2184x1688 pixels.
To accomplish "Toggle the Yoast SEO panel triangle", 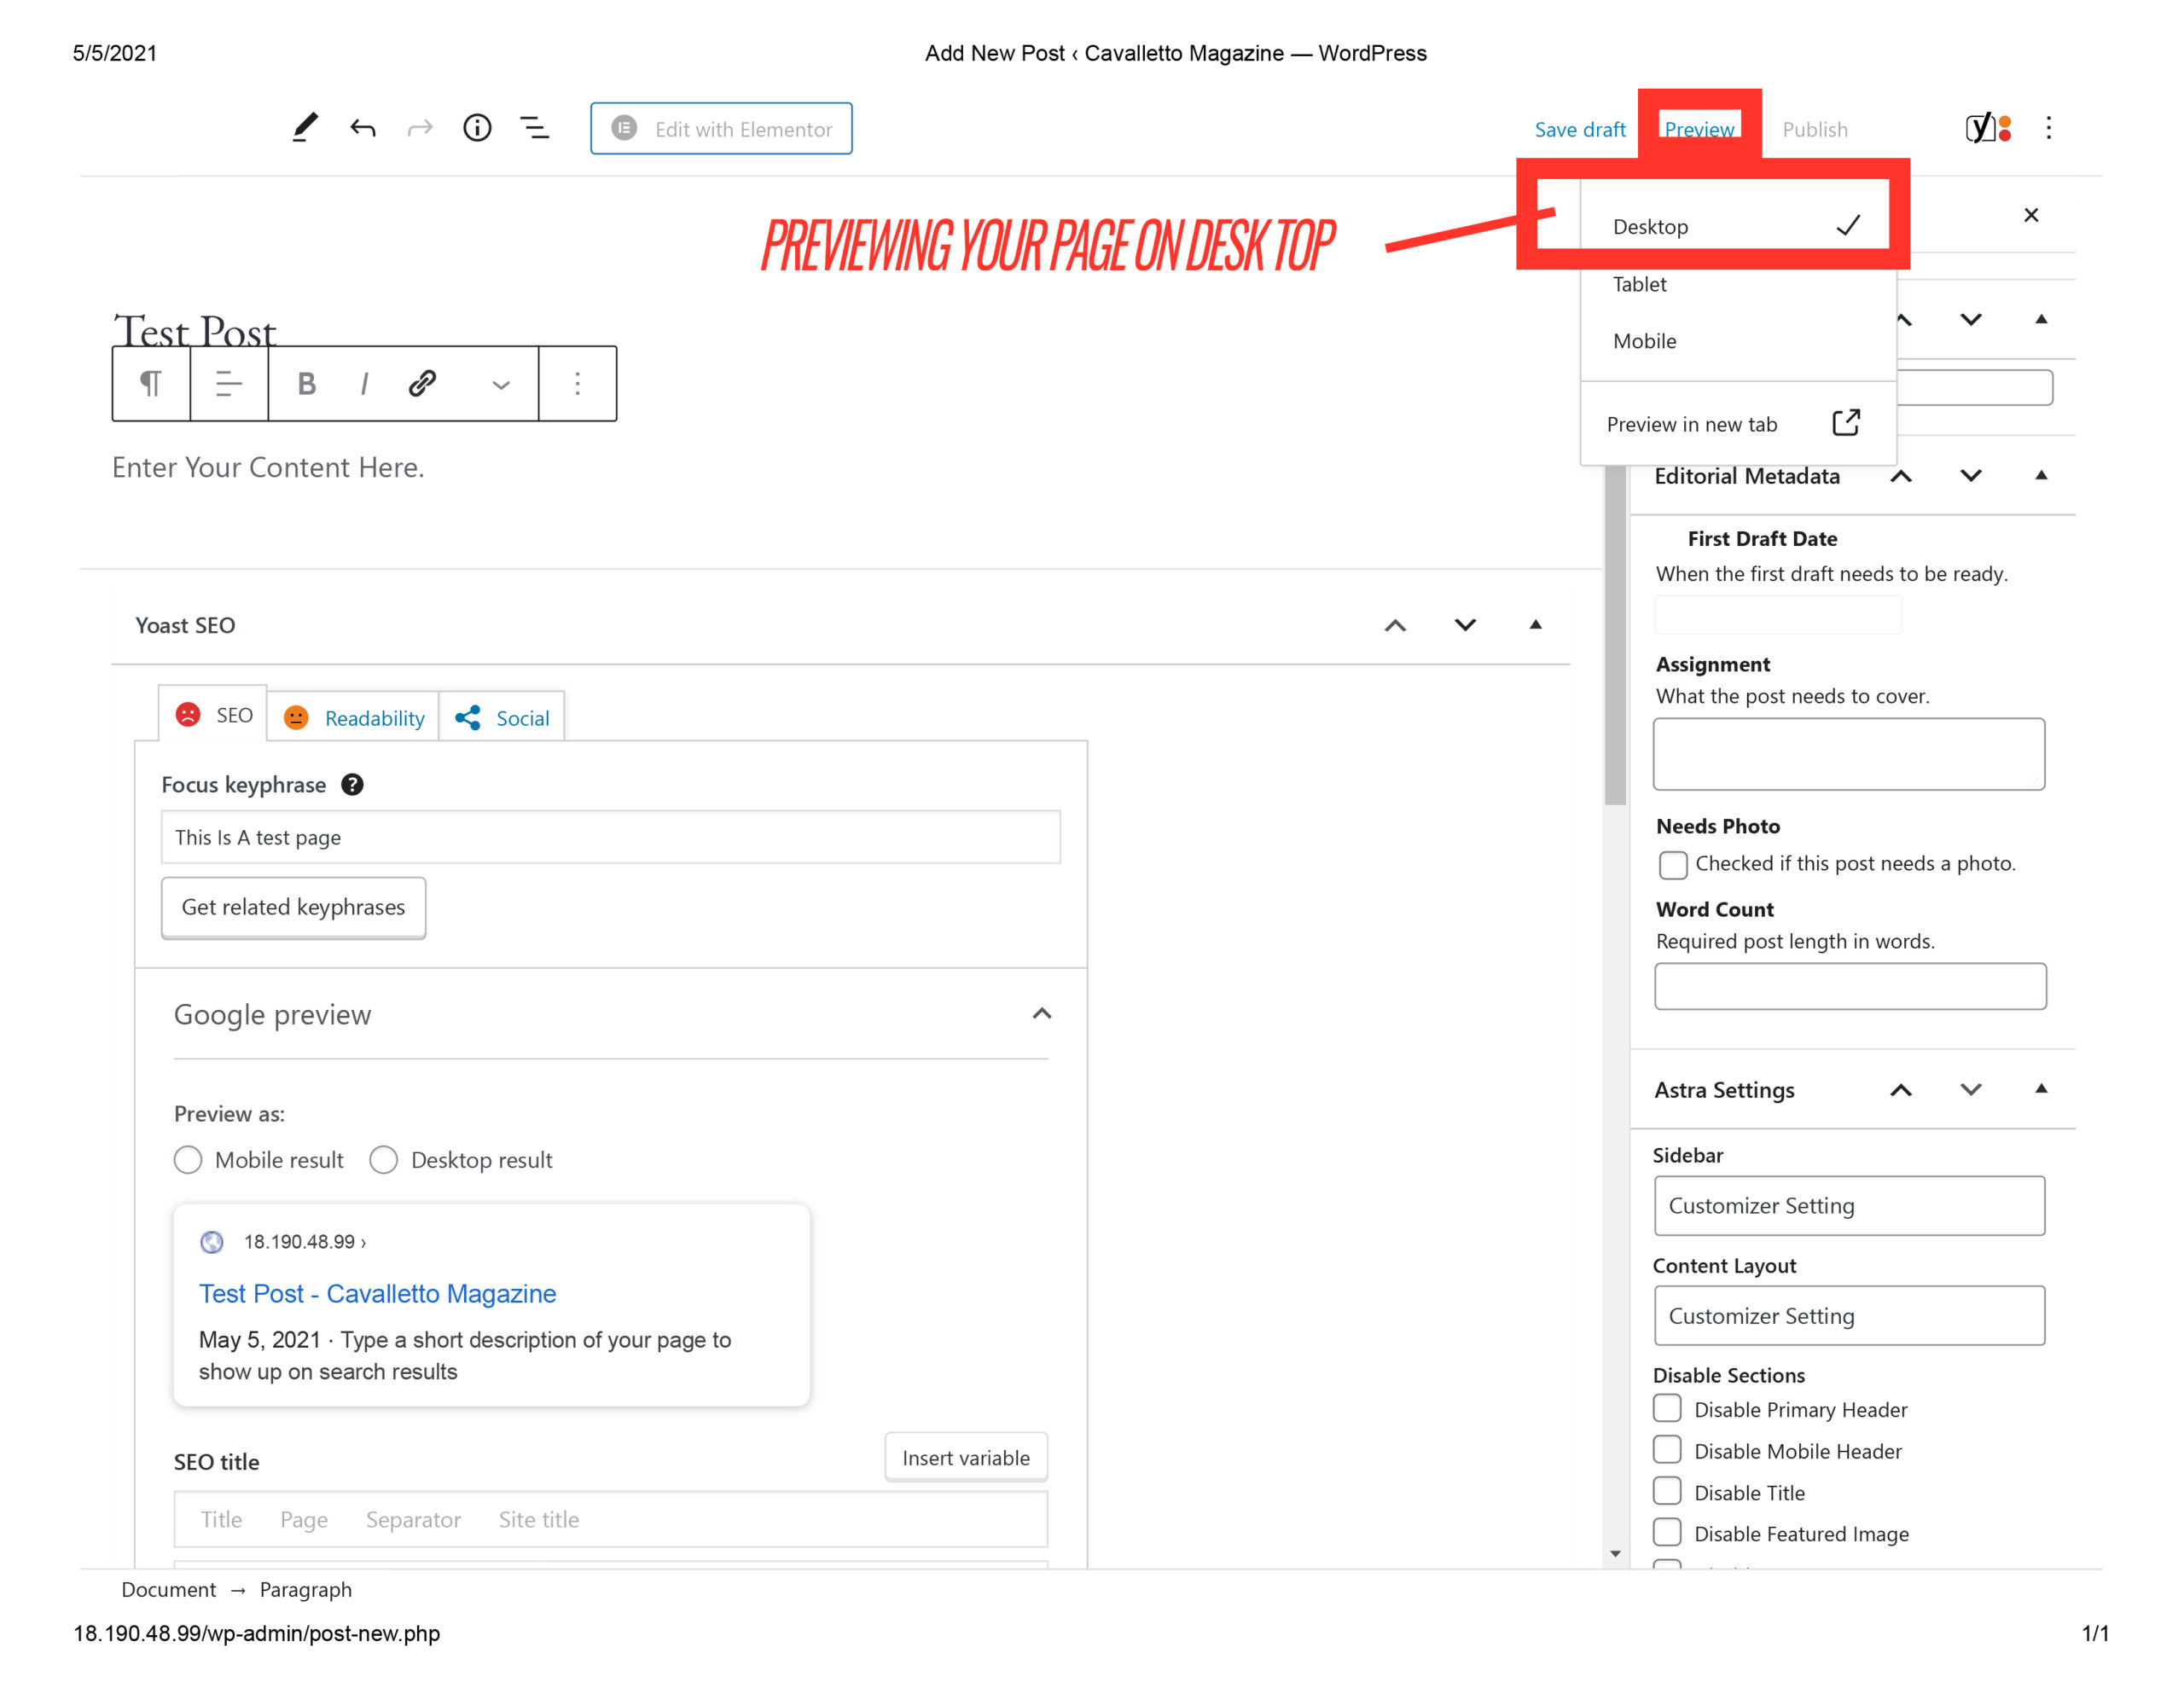I will tap(1535, 625).
